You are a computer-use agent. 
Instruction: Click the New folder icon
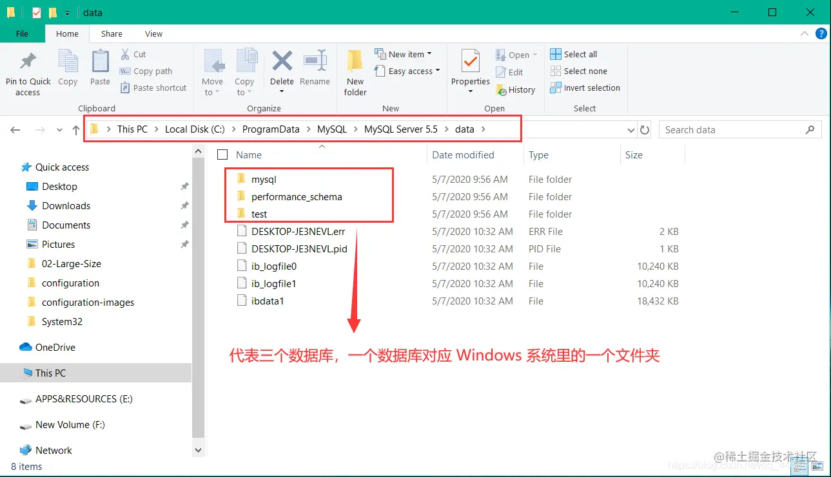pyautogui.click(x=355, y=62)
